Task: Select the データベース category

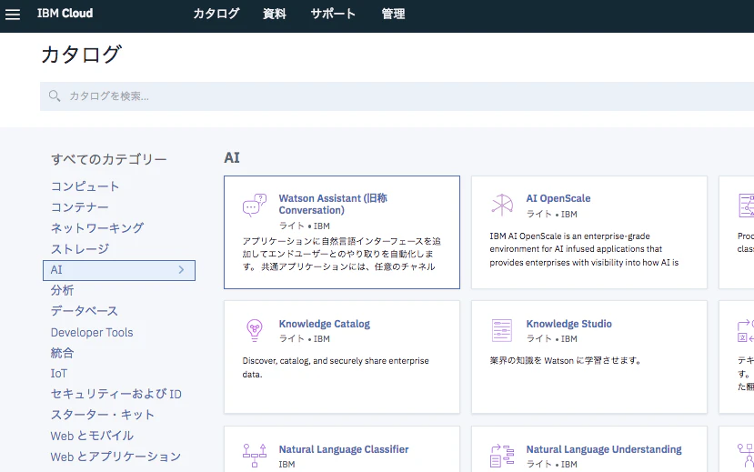Action: point(85,311)
